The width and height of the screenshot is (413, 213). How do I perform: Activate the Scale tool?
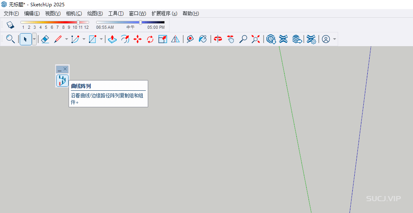point(163,39)
